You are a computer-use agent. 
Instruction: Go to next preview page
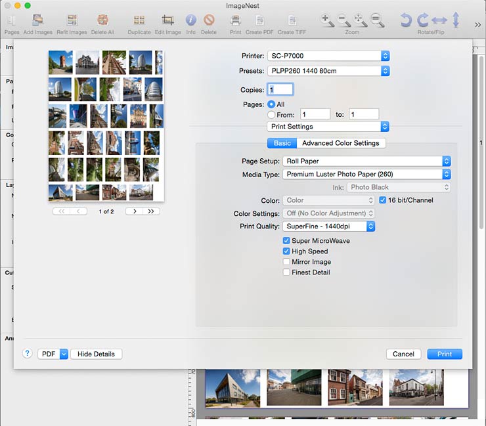pyautogui.click(x=134, y=211)
